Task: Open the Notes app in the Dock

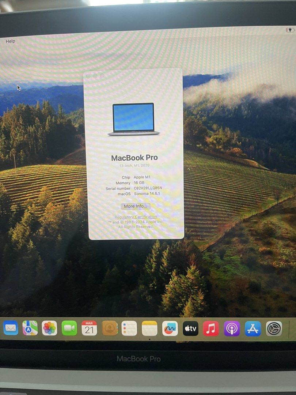Action: pos(149,328)
